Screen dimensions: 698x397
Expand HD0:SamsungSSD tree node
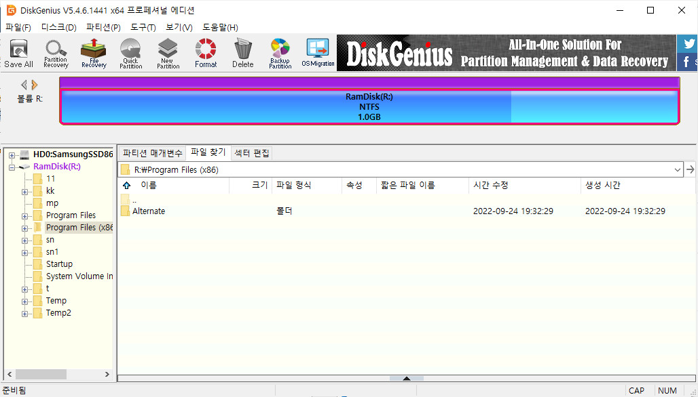pos(12,155)
